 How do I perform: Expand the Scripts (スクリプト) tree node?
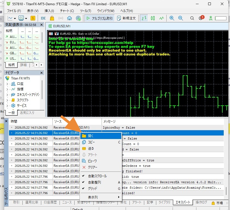pyautogui.click(x=7, y=100)
